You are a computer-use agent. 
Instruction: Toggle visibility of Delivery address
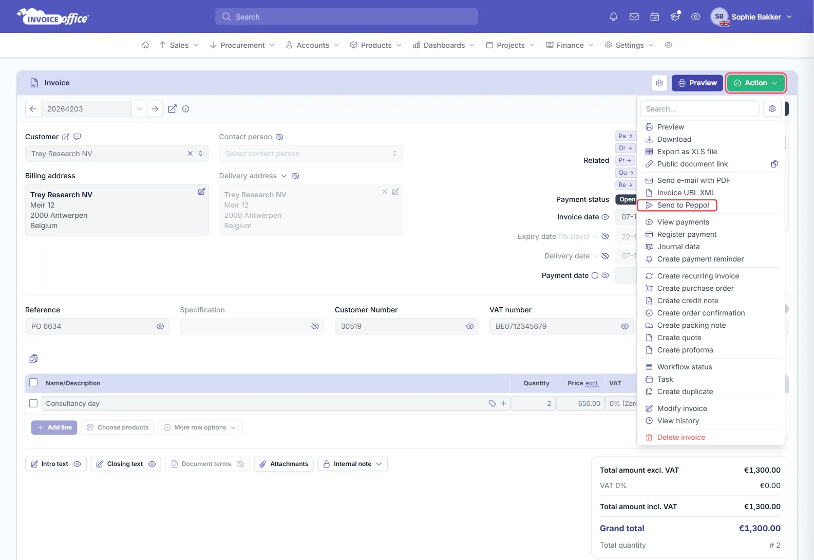pyautogui.click(x=295, y=176)
